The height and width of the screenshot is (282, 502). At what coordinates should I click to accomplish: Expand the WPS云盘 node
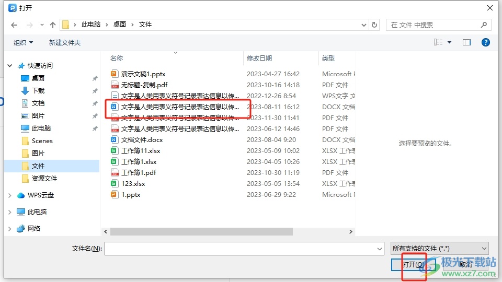point(9,195)
